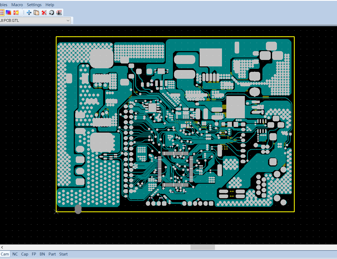Switch to the NC tab

[x=15, y=254]
